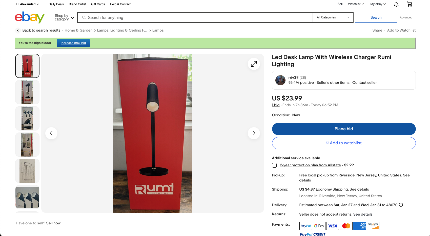Viewport: 430px width, 236px height.
Task: Select second thumbnail showing box side
Action: 27,92
